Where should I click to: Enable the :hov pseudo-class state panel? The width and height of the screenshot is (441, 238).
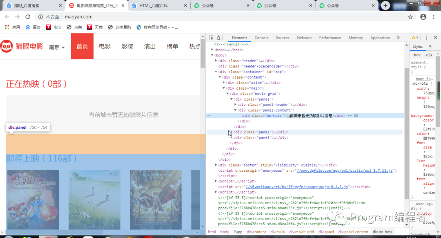(416, 54)
